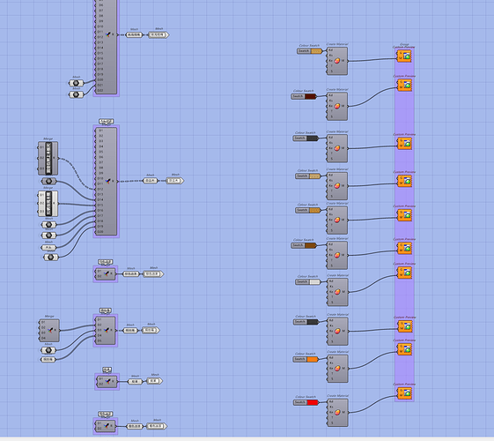Select the bottommost Custom Preview component
Image resolution: width=494 pixels, height=441 pixels.
(404, 393)
